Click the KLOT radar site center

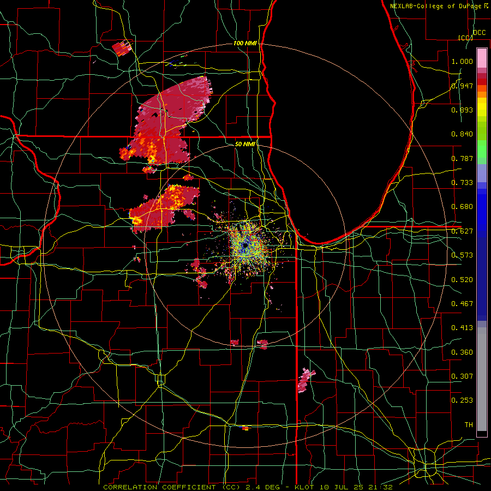(x=245, y=245)
